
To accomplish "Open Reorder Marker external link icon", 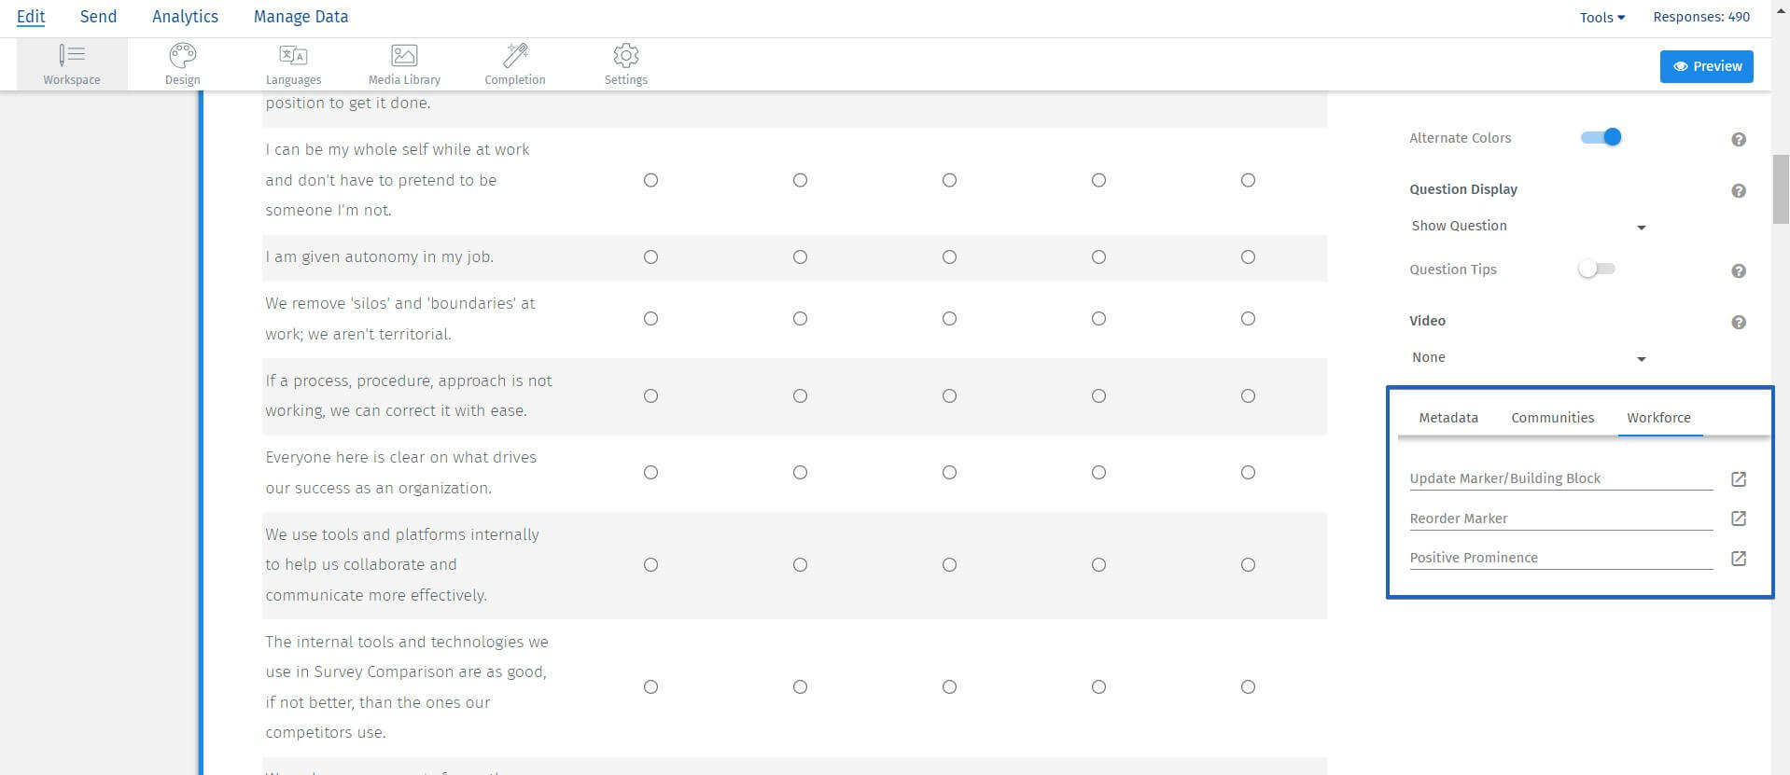I will tap(1739, 519).
